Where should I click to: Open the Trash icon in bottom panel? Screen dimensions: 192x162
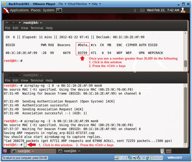pos(162,151)
